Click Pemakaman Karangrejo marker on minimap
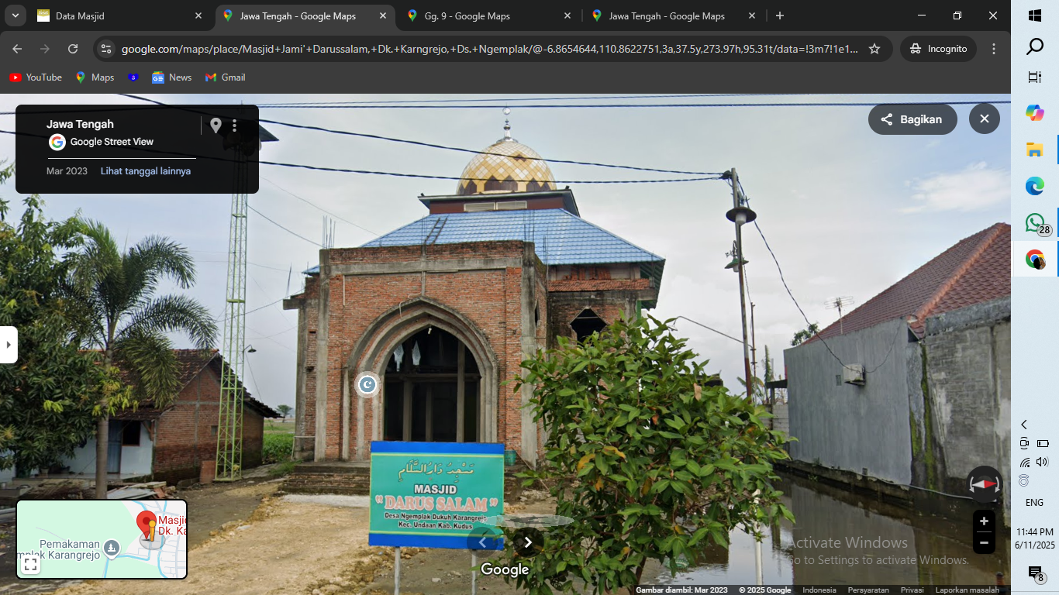This screenshot has width=1059, height=595. [x=112, y=549]
